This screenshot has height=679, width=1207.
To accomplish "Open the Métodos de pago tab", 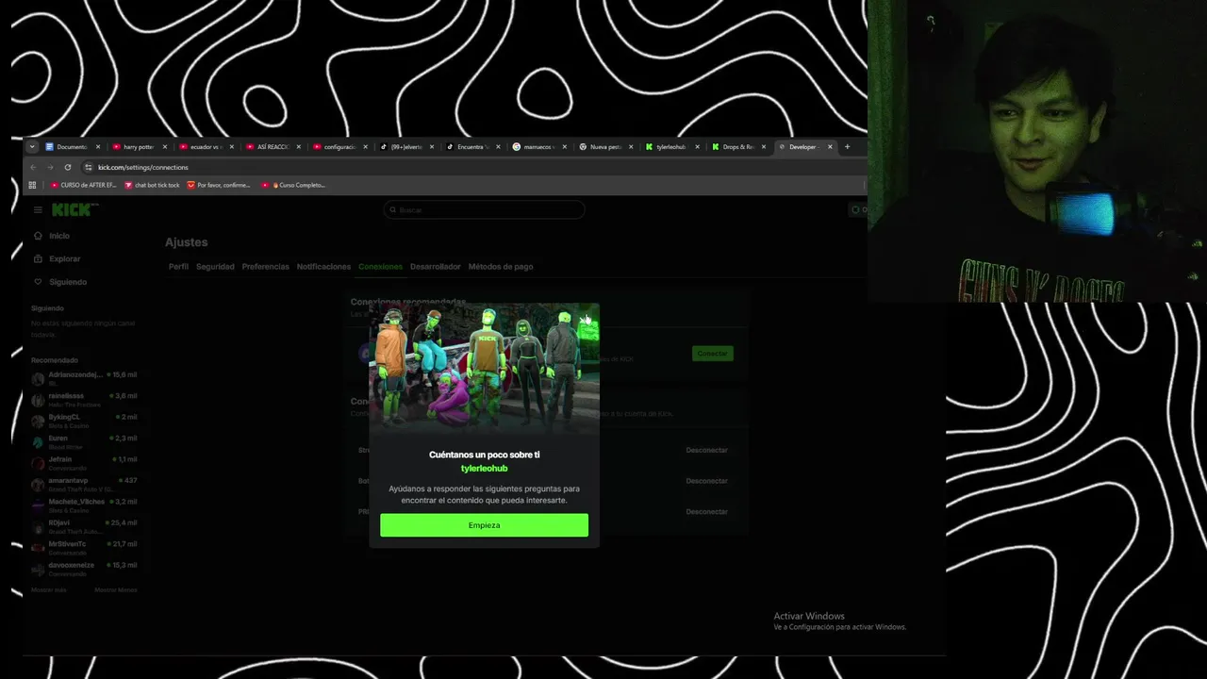I will [x=501, y=267].
